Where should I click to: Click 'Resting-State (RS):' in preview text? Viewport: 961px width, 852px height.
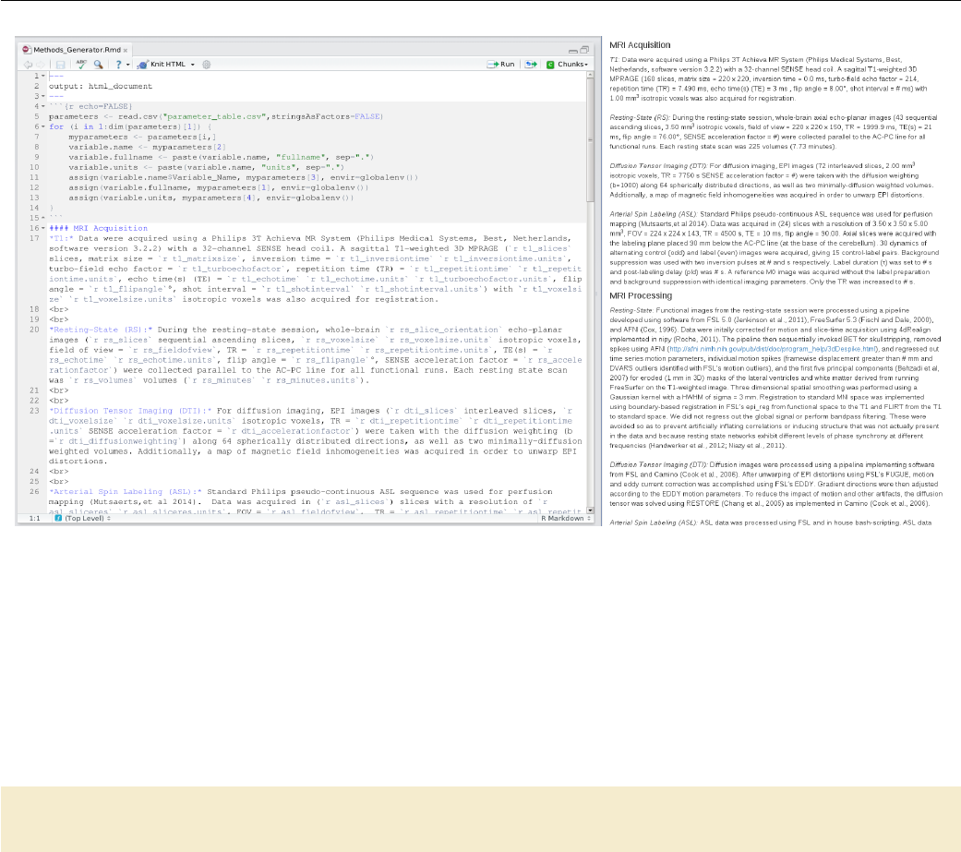[640, 117]
